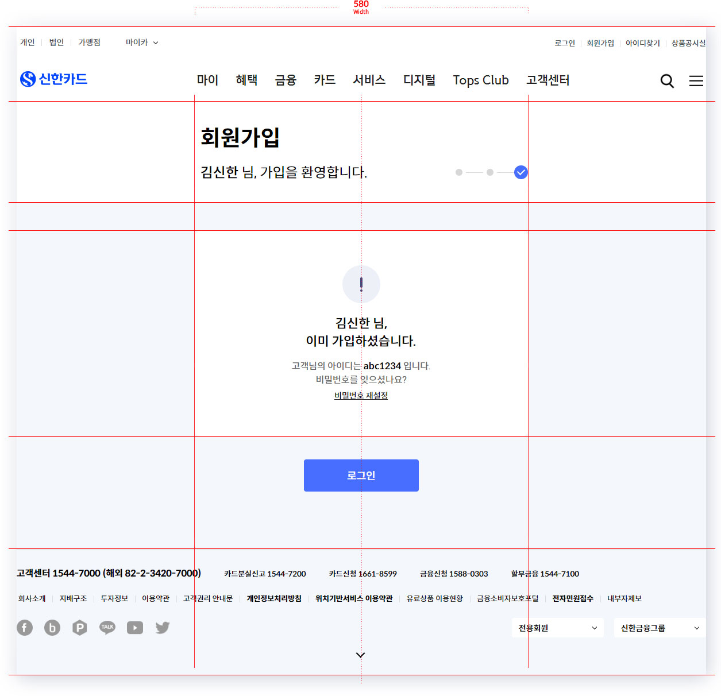Open the 전자민원접수 link

click(573, 598)
